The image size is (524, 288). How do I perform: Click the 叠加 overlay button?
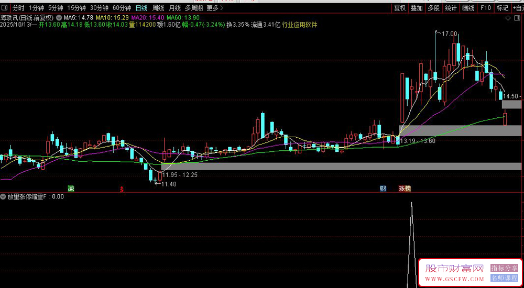pos(417,8)
